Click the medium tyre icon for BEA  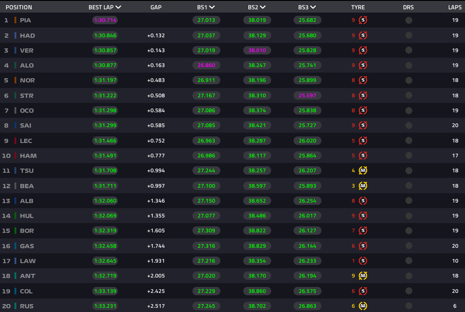363,186
